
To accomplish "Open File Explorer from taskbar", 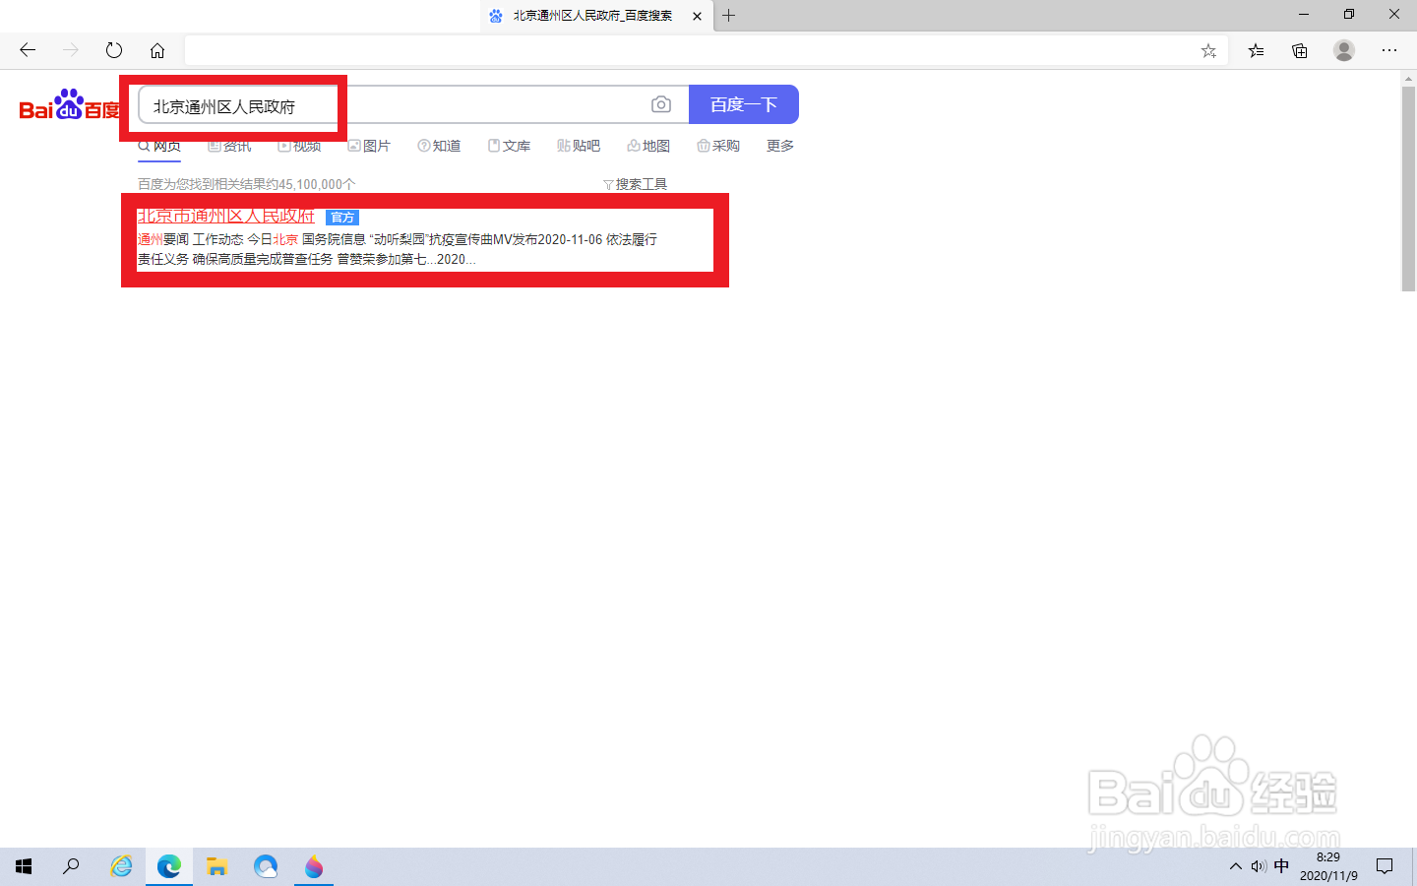I will click(217, 866).
